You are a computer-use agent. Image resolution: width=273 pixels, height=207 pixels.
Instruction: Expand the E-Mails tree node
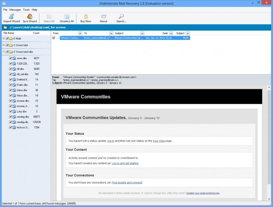3,38
